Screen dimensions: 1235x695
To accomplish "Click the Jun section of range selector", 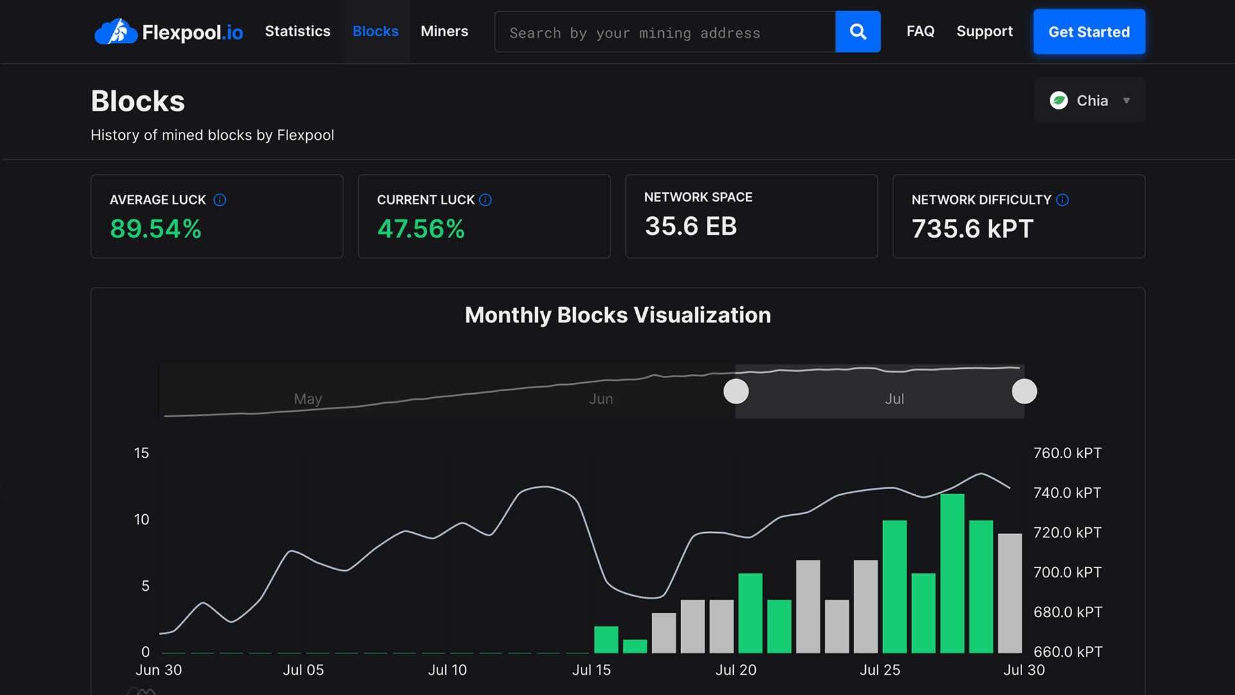I will [601, 399].
